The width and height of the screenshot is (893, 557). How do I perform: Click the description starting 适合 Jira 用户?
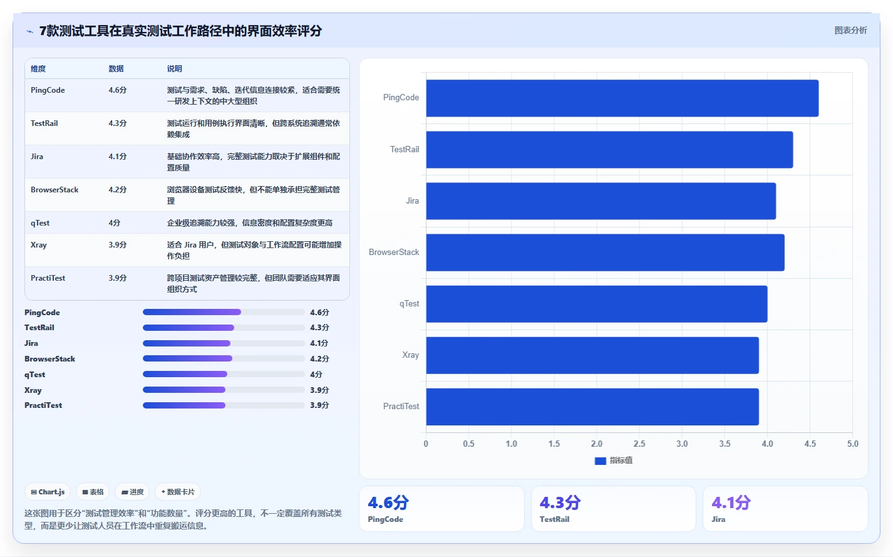254,251
